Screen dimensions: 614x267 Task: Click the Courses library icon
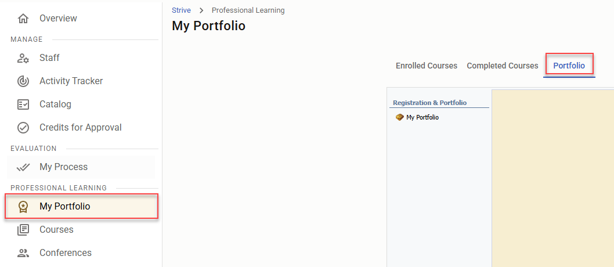(23, 230)
